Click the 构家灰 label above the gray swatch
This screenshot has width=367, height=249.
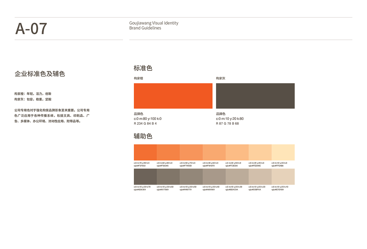point(221,78)
